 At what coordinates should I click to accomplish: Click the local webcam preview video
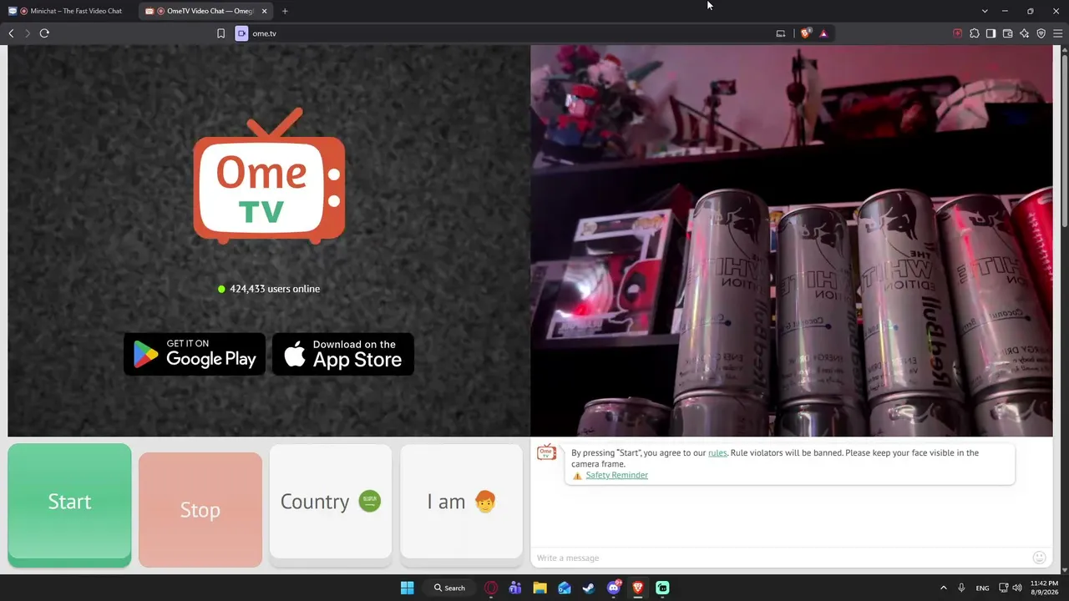pyautogui.click(x=792, y=240)
